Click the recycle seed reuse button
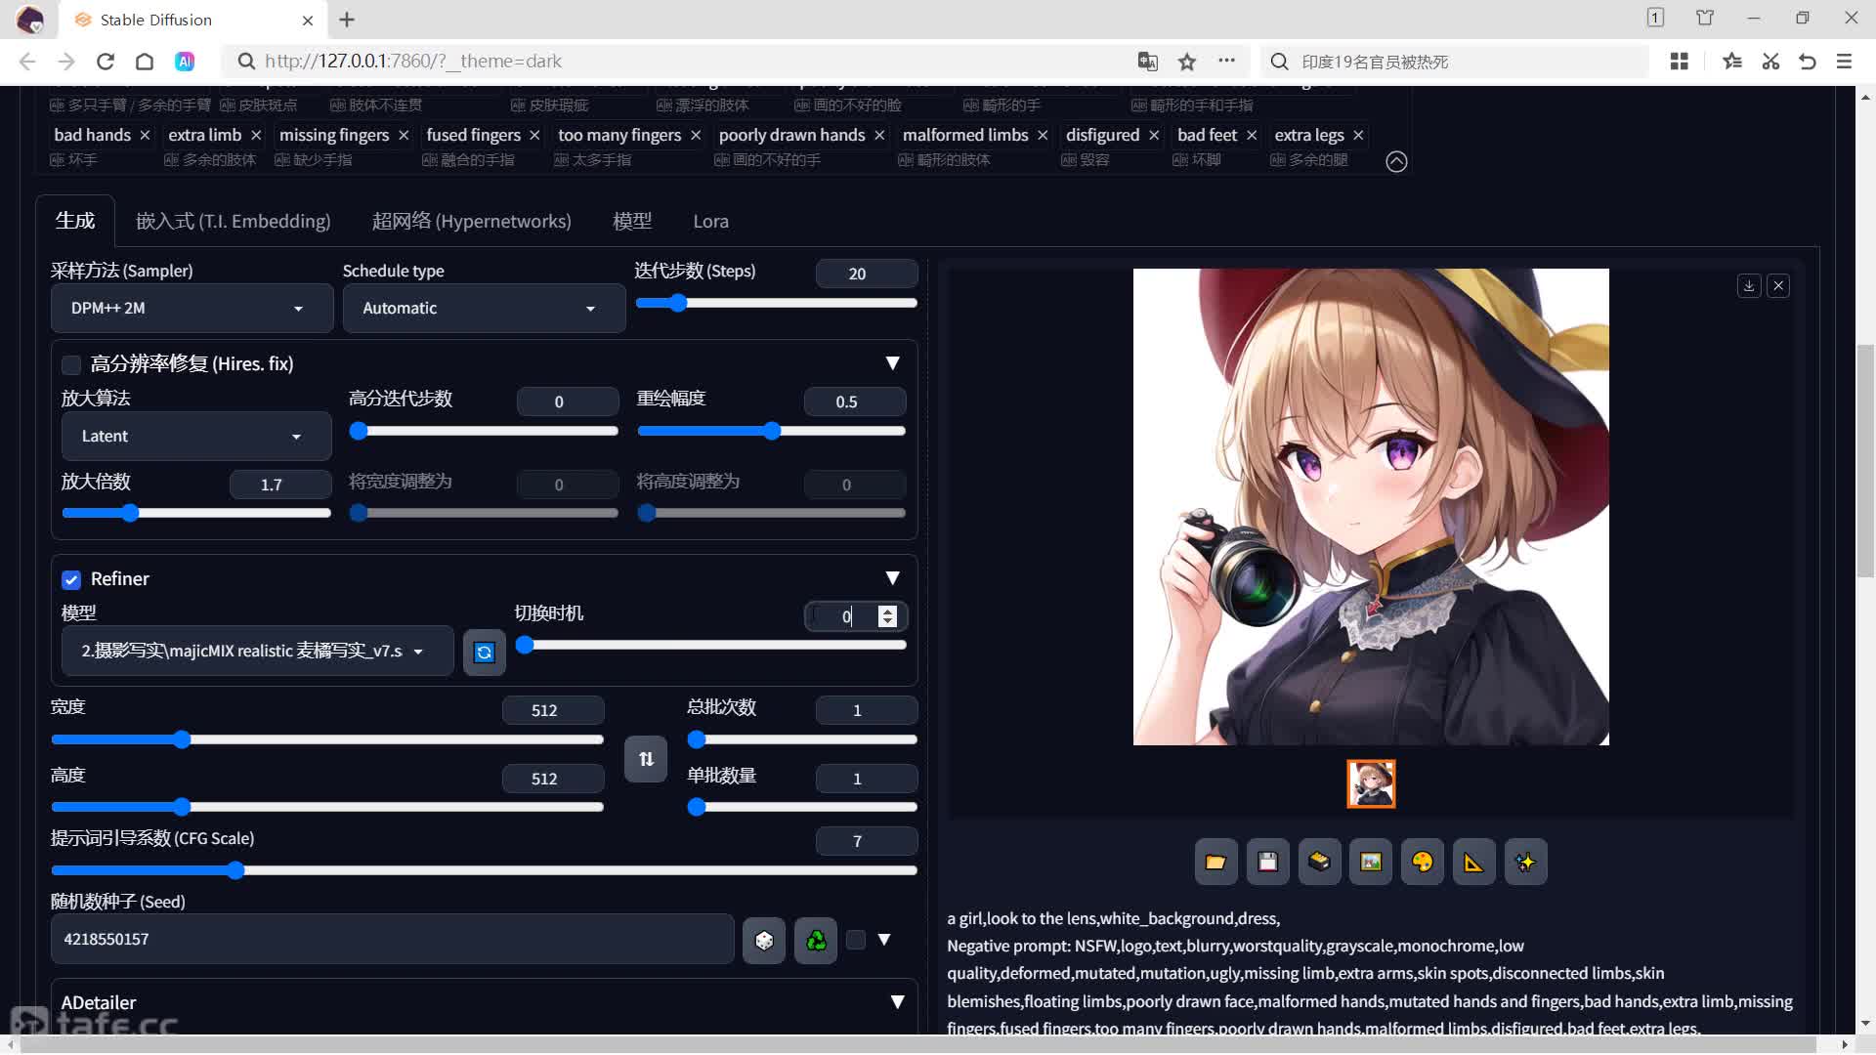 pos(816,940)
